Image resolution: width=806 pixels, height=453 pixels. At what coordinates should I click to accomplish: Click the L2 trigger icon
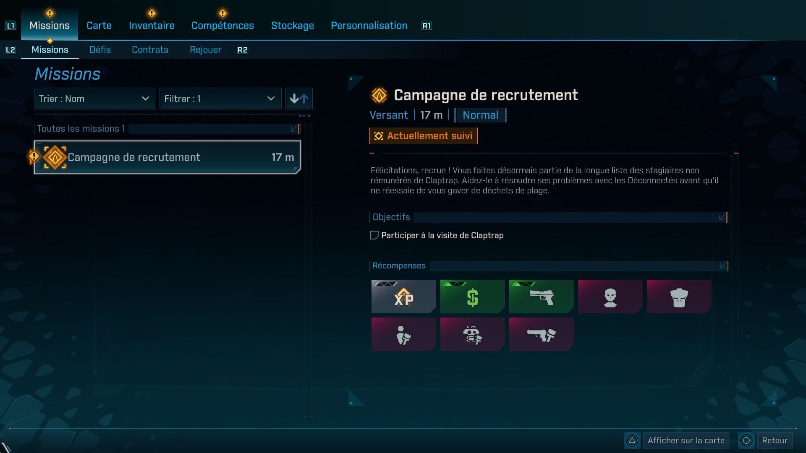pyautogui.click(x=10, y=50)
